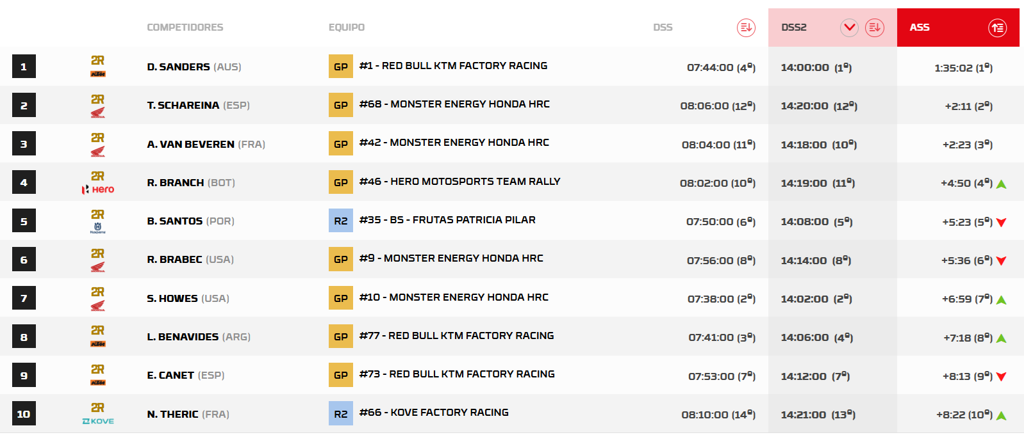The height and width of the screenshot is (435, 1024).
Task: Click the ascending sort icon in the ASS header
Action: point(997,28)
